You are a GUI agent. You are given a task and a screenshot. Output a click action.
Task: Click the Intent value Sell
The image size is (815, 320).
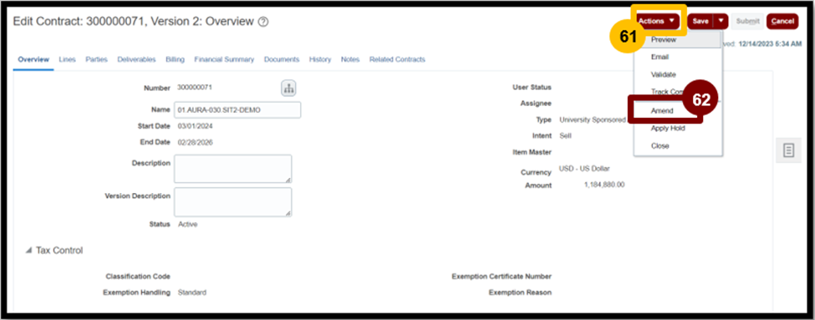(x=565, y=135)
